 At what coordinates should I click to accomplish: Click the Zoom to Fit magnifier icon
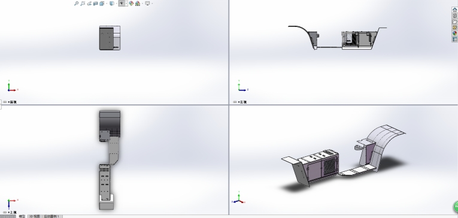click(76, 4)
